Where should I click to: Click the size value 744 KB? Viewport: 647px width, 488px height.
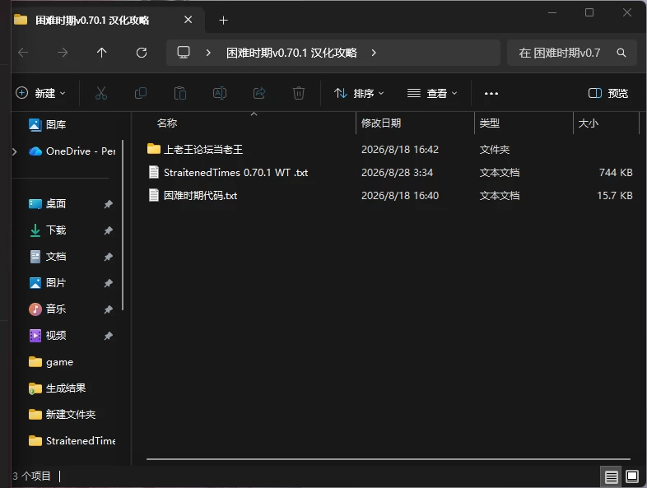pyautogui.click(x=616, y=173)
